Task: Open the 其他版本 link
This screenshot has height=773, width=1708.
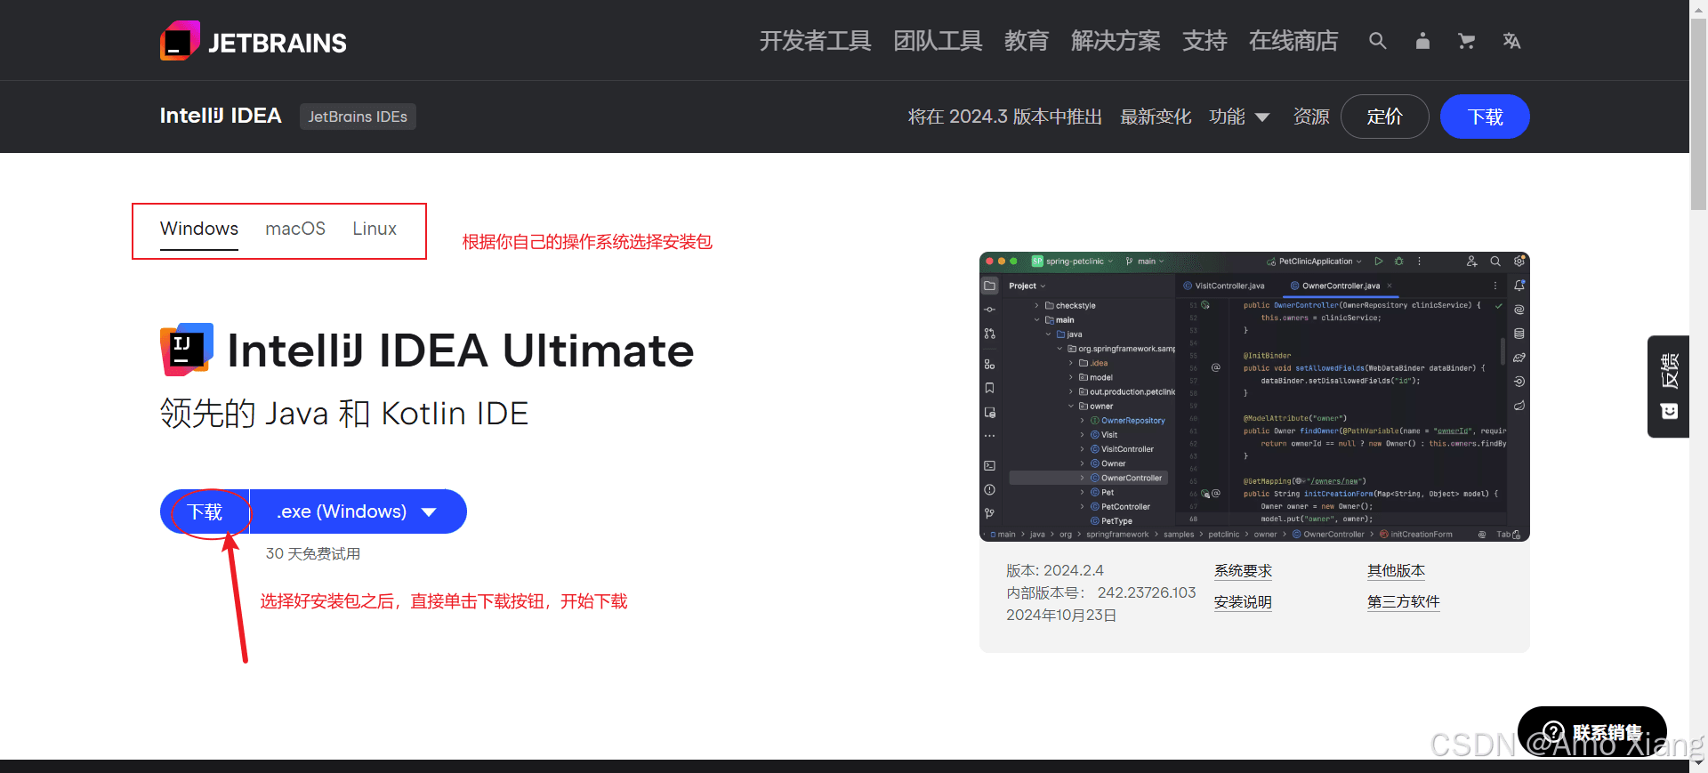Action: [x=1396, y=571]
